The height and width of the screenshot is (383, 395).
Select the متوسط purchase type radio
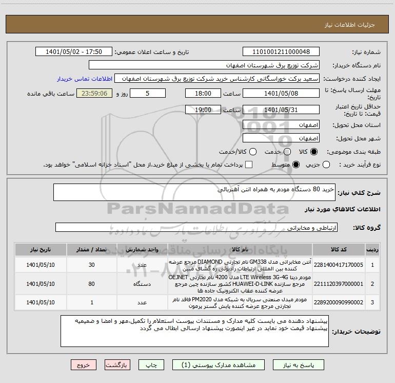(x=296, y=165)
